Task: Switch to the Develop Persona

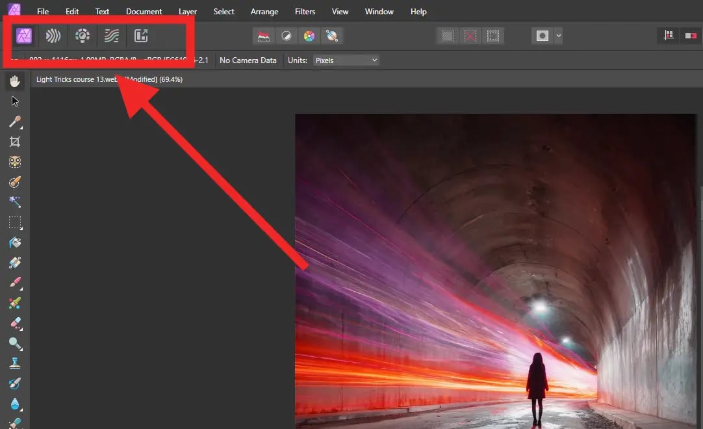Action: tap(83, 36)
